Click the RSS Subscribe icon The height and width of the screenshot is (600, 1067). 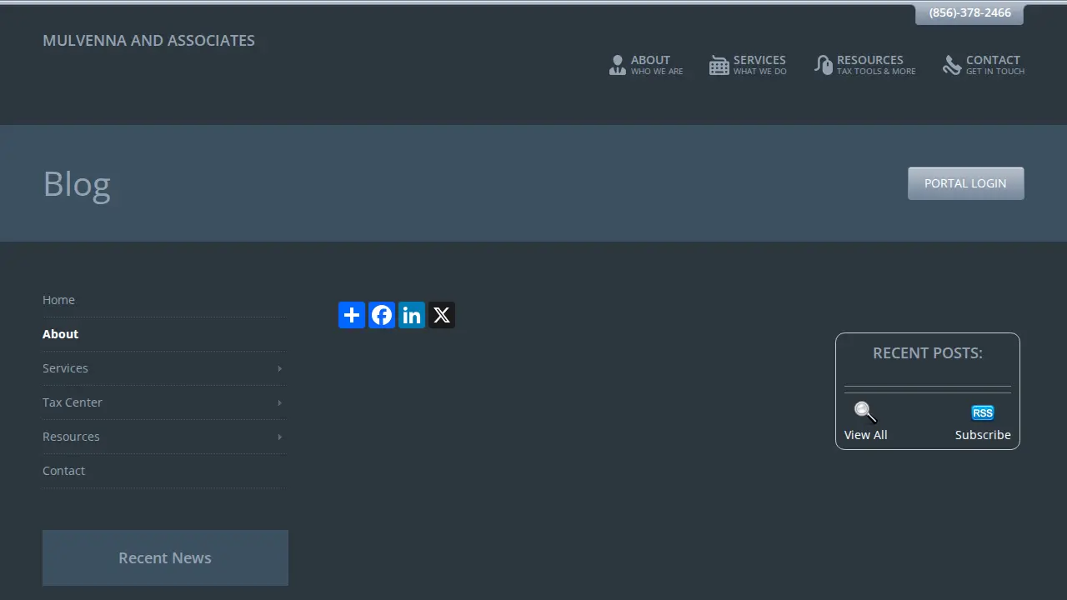click(x=983, y=412)
